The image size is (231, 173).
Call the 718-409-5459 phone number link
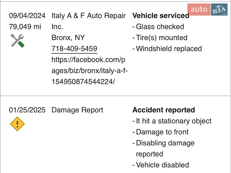pos(74,49)
